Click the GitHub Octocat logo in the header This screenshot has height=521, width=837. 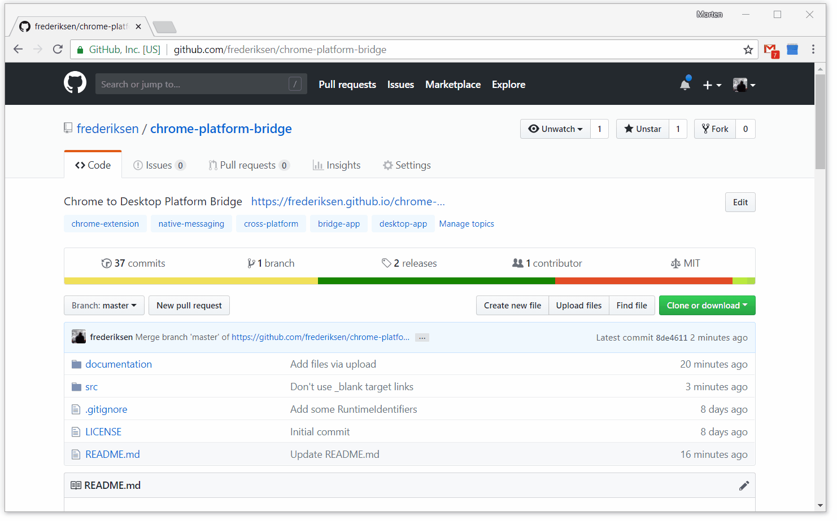75,83
